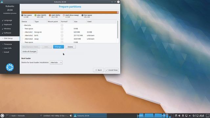
Task: Open the clipboard tray icon
Action: point(176,116)
